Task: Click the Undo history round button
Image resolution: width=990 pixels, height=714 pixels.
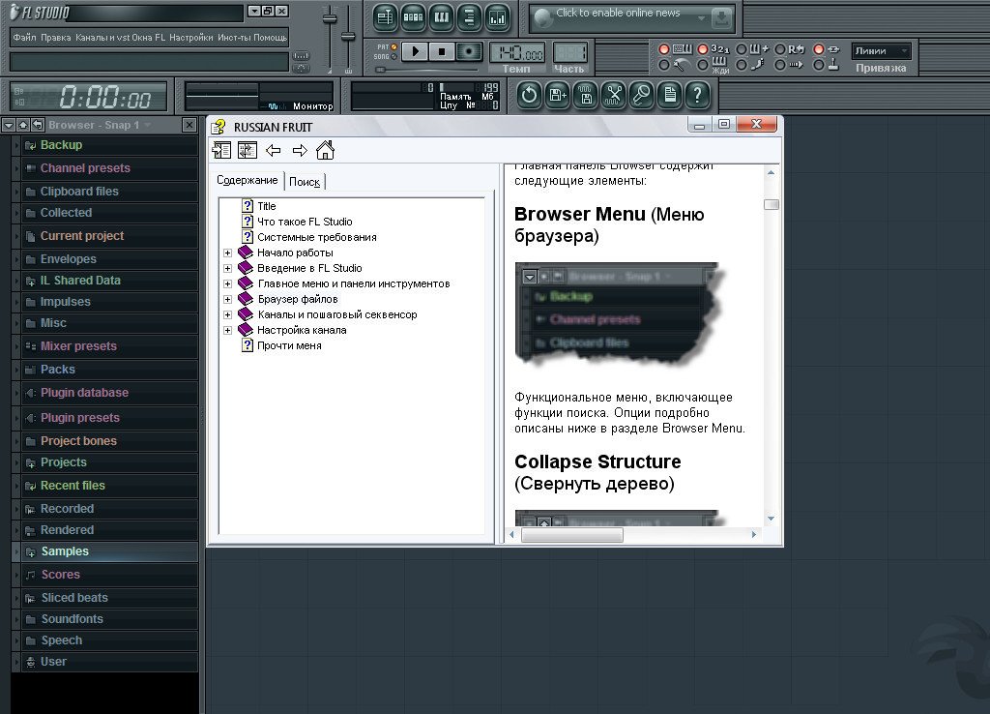Action: click(529, 95)
